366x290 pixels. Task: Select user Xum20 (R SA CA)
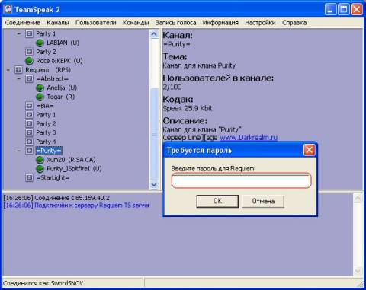71,160
